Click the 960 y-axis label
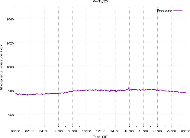190x138 pixels. 11,115
